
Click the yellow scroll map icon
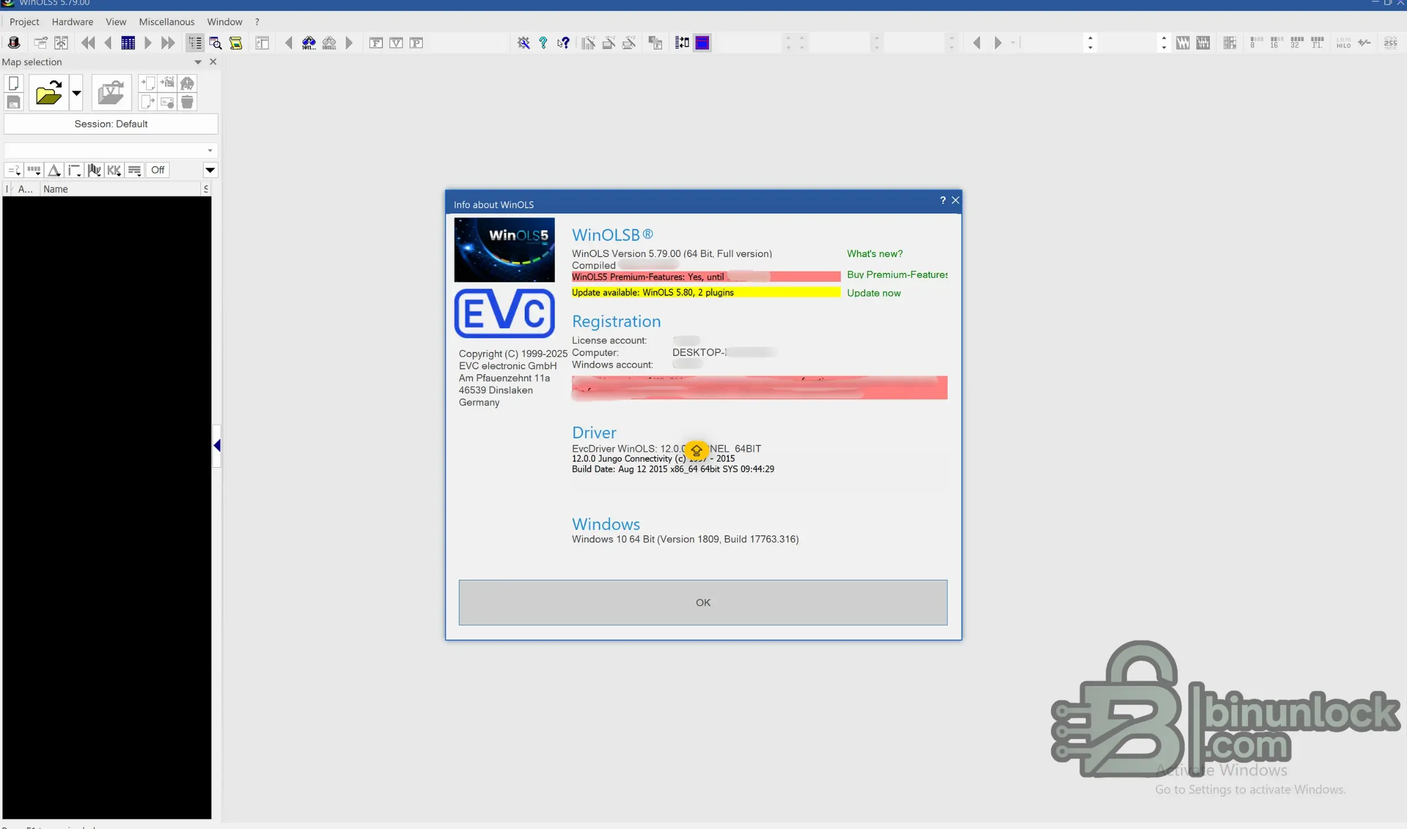(x=236, y=43)
